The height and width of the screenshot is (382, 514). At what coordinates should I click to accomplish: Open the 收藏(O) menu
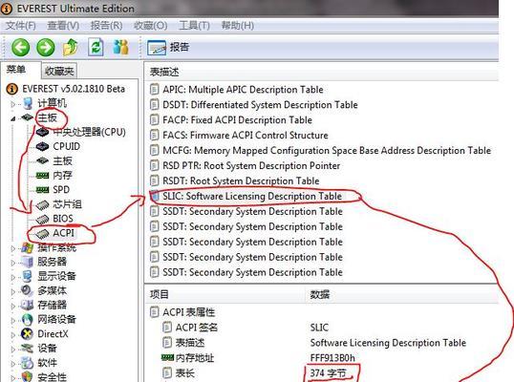click(150, 25)
